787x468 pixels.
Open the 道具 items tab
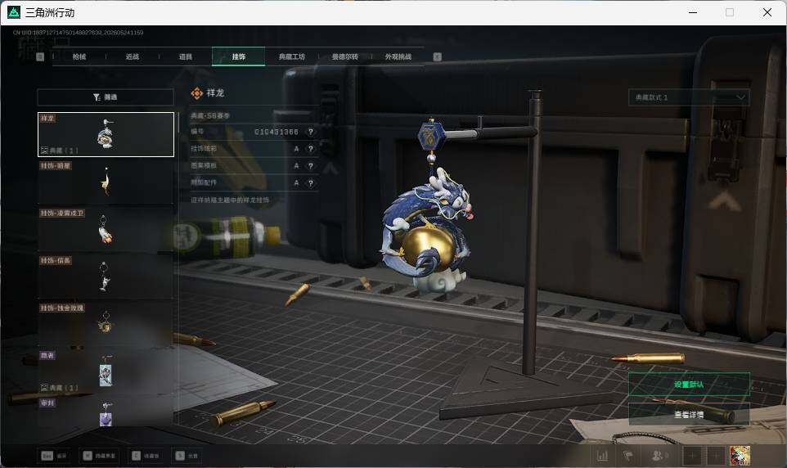click(x=186, y=56)
